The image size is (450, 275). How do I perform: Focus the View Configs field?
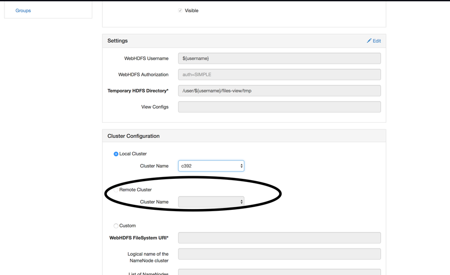tap(279, 107)
